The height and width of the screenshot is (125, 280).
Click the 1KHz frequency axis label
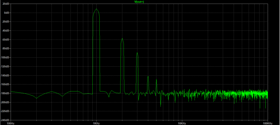click(96, 123)
